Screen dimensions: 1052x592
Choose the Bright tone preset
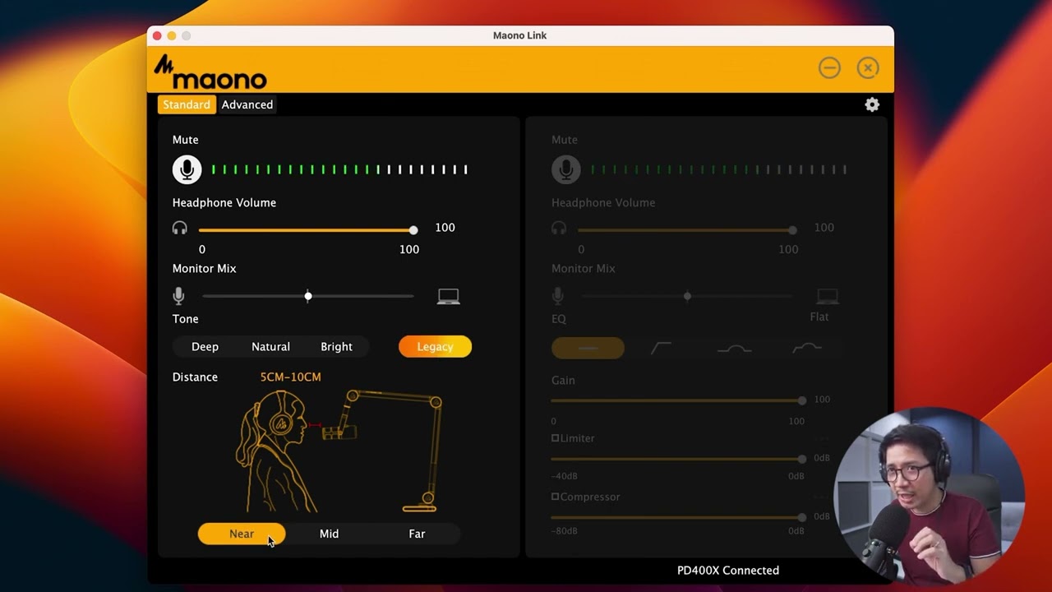click(336, 347)
